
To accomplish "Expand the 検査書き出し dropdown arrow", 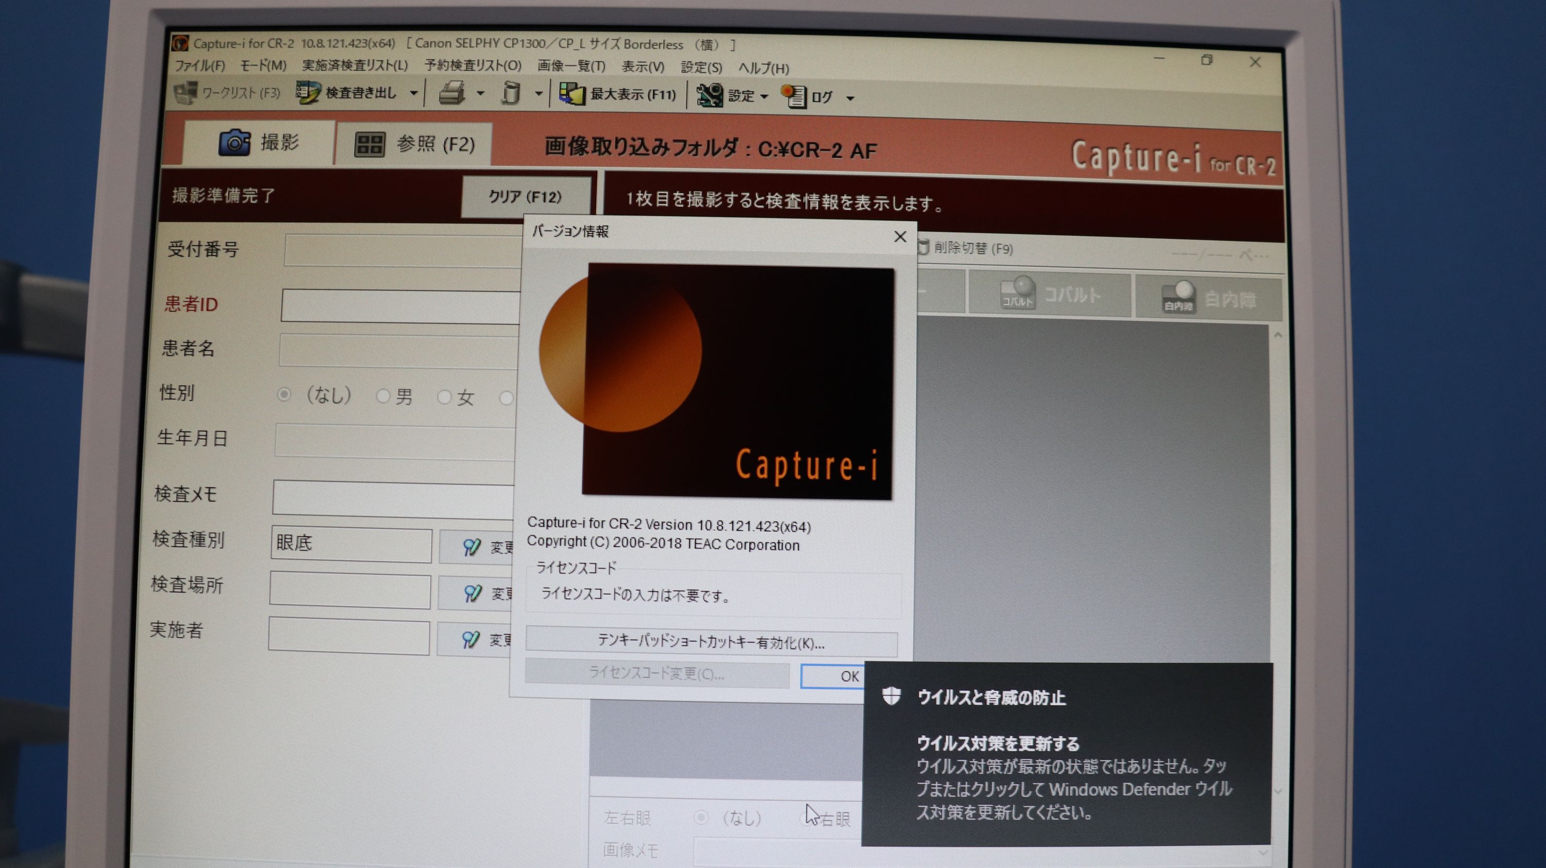I will pos(413,93).
